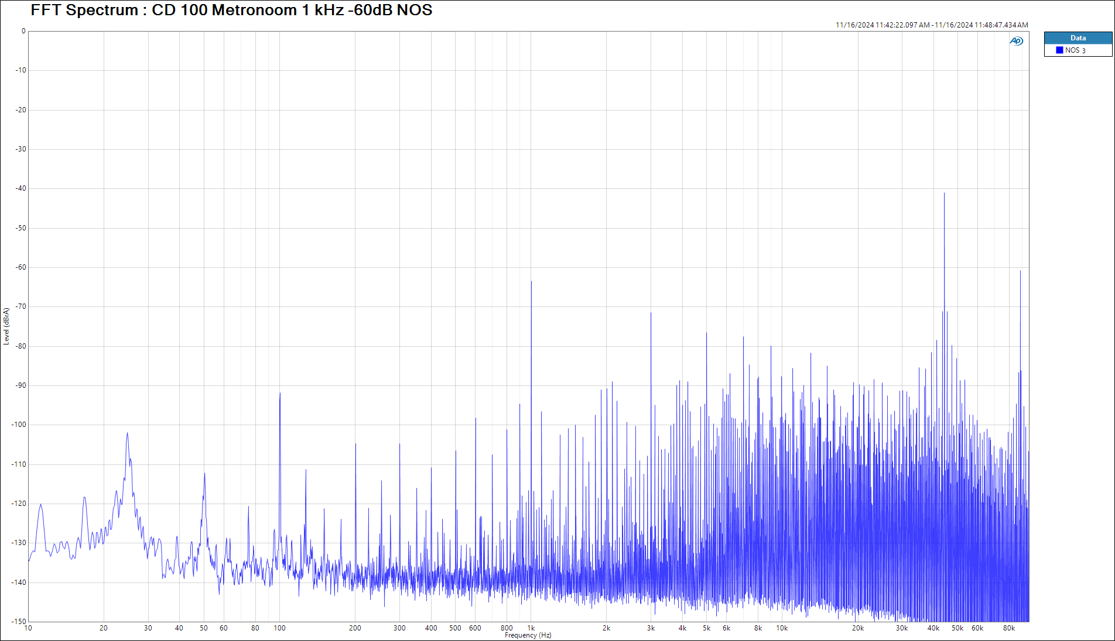Click the FFT Spectrum graph title

(231, 10)
